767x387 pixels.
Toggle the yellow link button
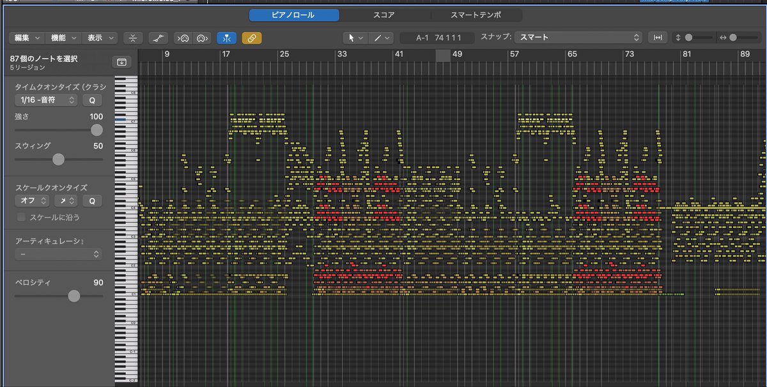pos(252,38)
